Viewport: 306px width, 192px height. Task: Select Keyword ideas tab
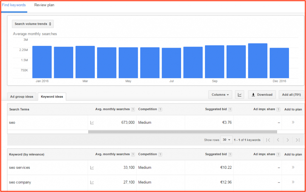[52, 97]
